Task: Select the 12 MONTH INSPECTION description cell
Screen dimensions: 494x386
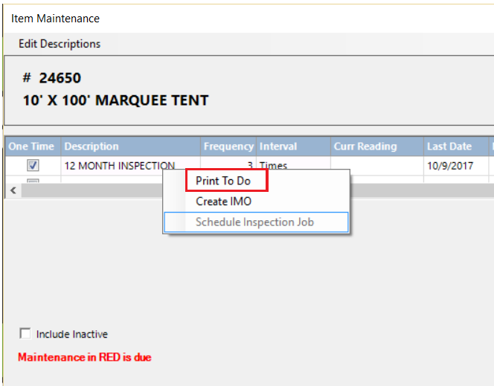Action: click(x=119, y=166)
